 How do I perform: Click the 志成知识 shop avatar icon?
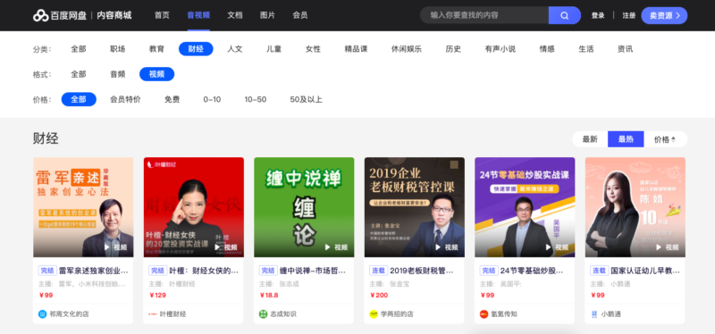[263, 314]
